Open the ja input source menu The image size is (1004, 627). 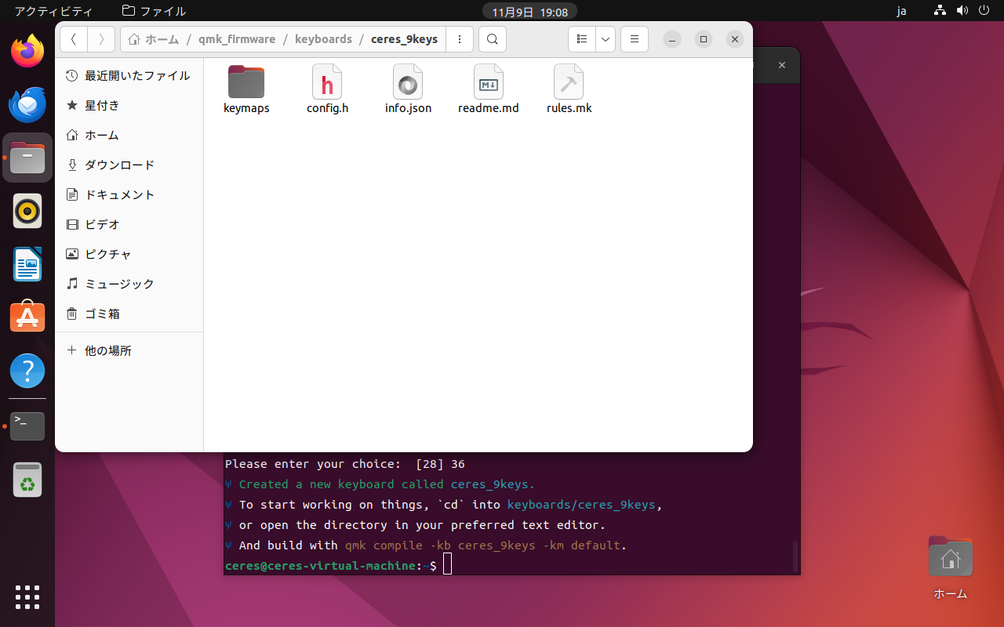click(902, 11)
